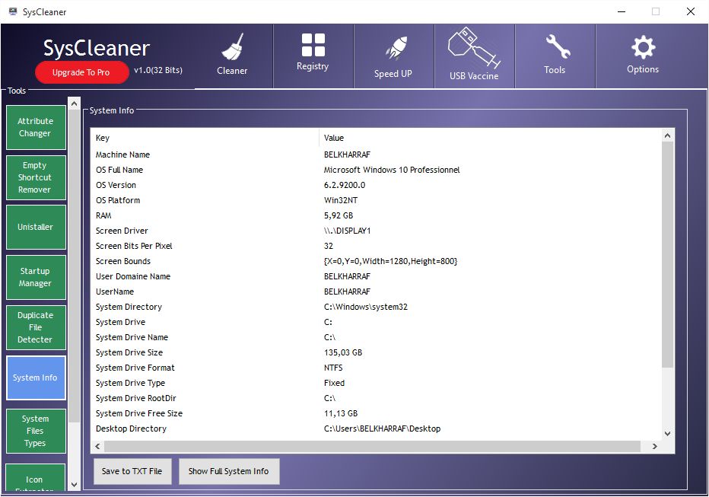Open the Unistaller tool
The width and height of the screenshot is (709, 497).
point(36,227)
